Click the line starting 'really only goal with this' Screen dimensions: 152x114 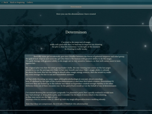point(76,44)
